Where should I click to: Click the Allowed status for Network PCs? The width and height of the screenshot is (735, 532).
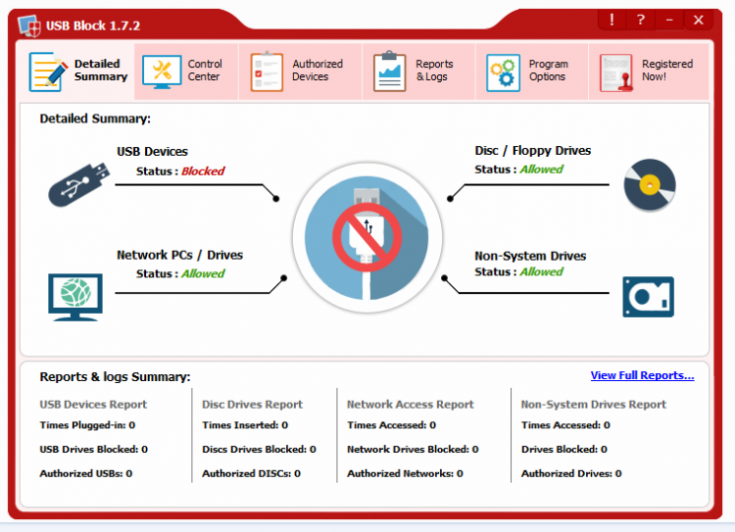pos(203,273)
